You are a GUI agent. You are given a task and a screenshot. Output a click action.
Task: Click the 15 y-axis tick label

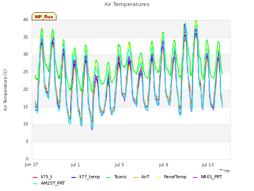tap(25, 107)
